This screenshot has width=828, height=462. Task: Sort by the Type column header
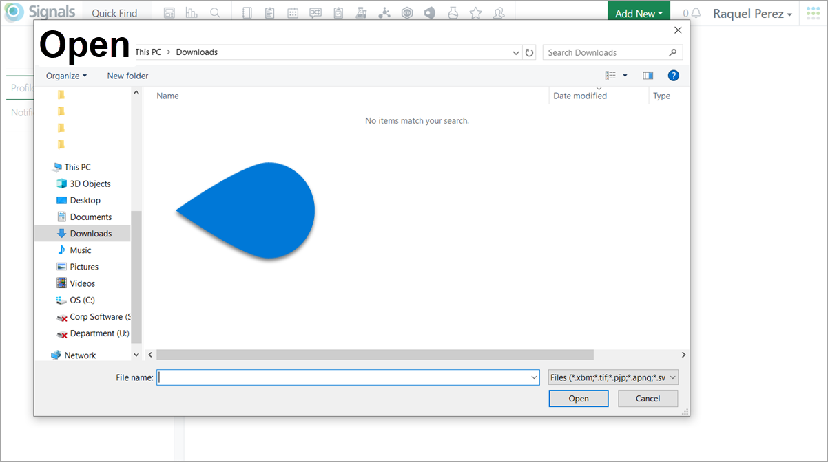(x=661, y=96)
